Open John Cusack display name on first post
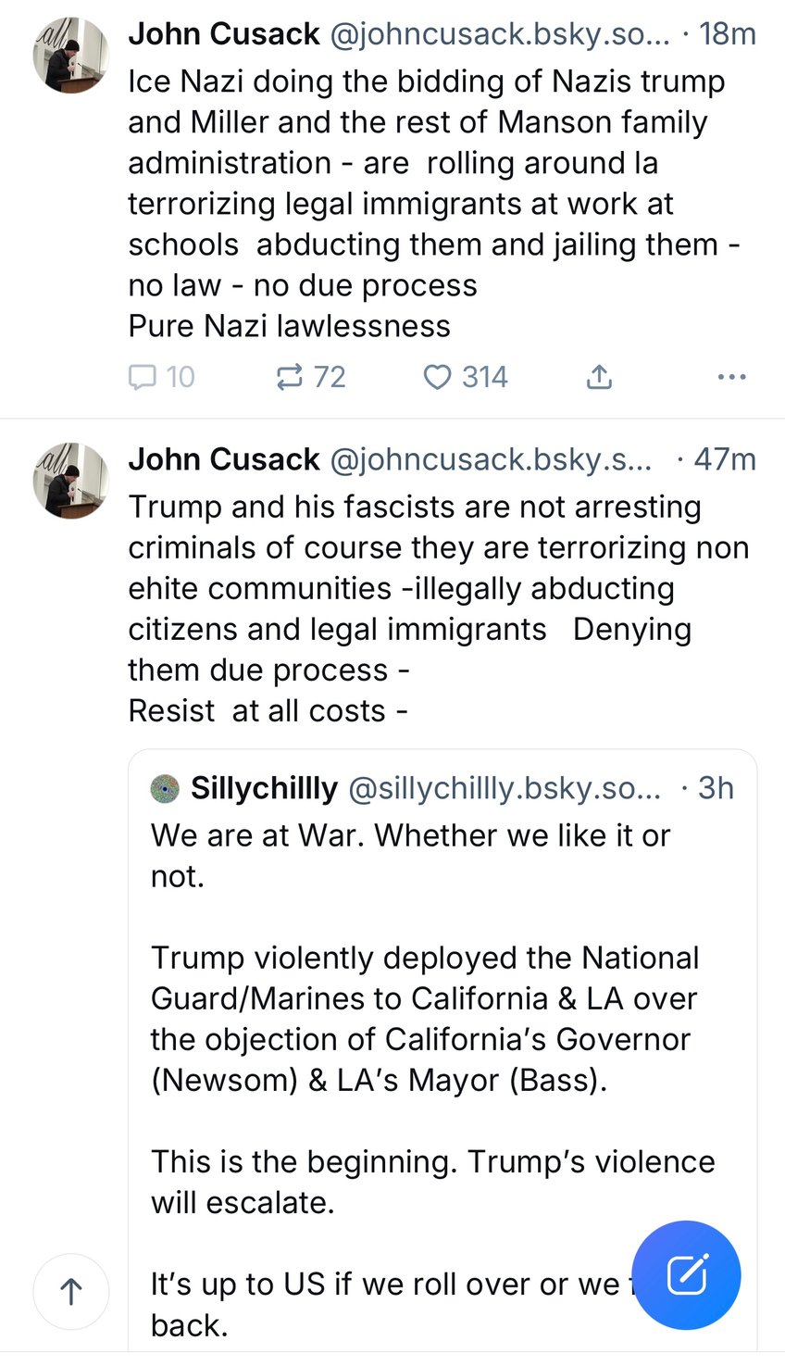785x1366 pixels. point(224,34)
